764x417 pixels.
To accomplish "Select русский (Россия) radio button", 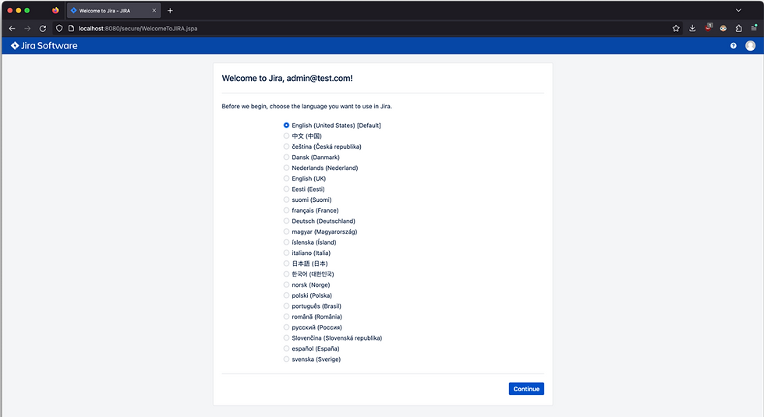I will (x=287, y=327).
